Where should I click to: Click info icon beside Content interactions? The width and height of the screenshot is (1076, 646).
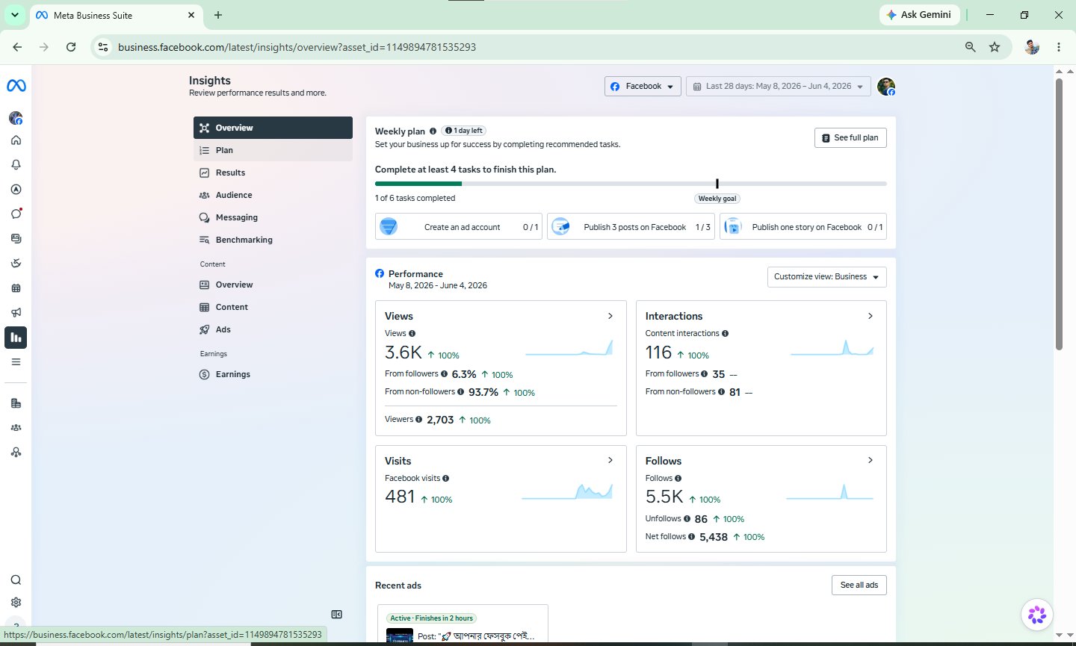[725, 334]
